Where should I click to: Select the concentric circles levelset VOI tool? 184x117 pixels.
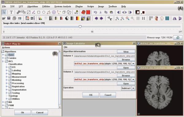54,12
